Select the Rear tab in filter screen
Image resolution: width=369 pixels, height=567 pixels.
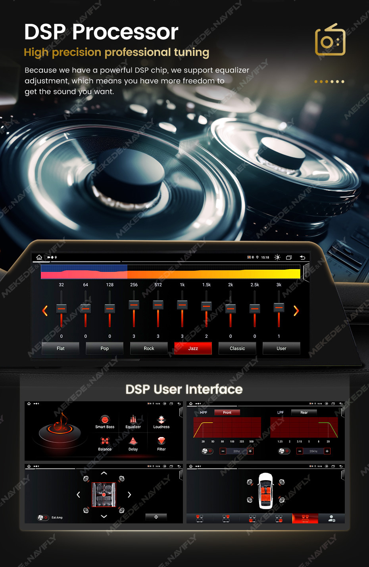pos(304,412)
